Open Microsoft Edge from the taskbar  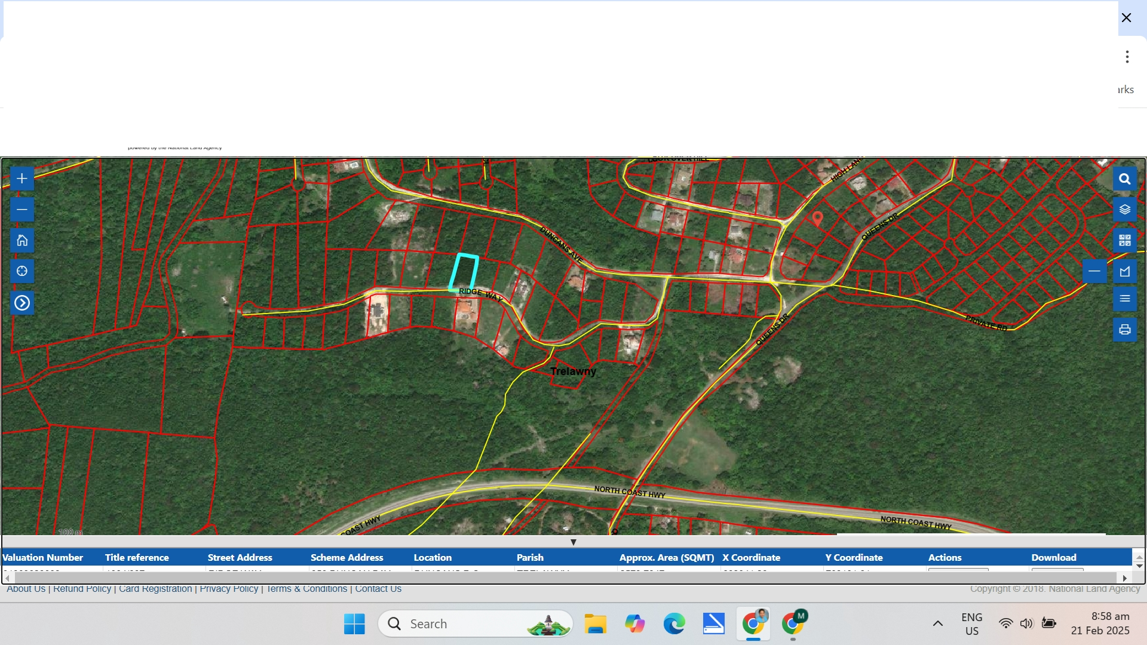click(674, 623)
